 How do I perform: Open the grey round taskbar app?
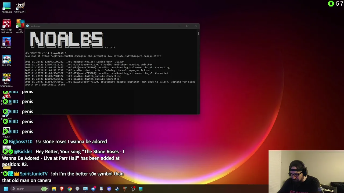[77, 189]
